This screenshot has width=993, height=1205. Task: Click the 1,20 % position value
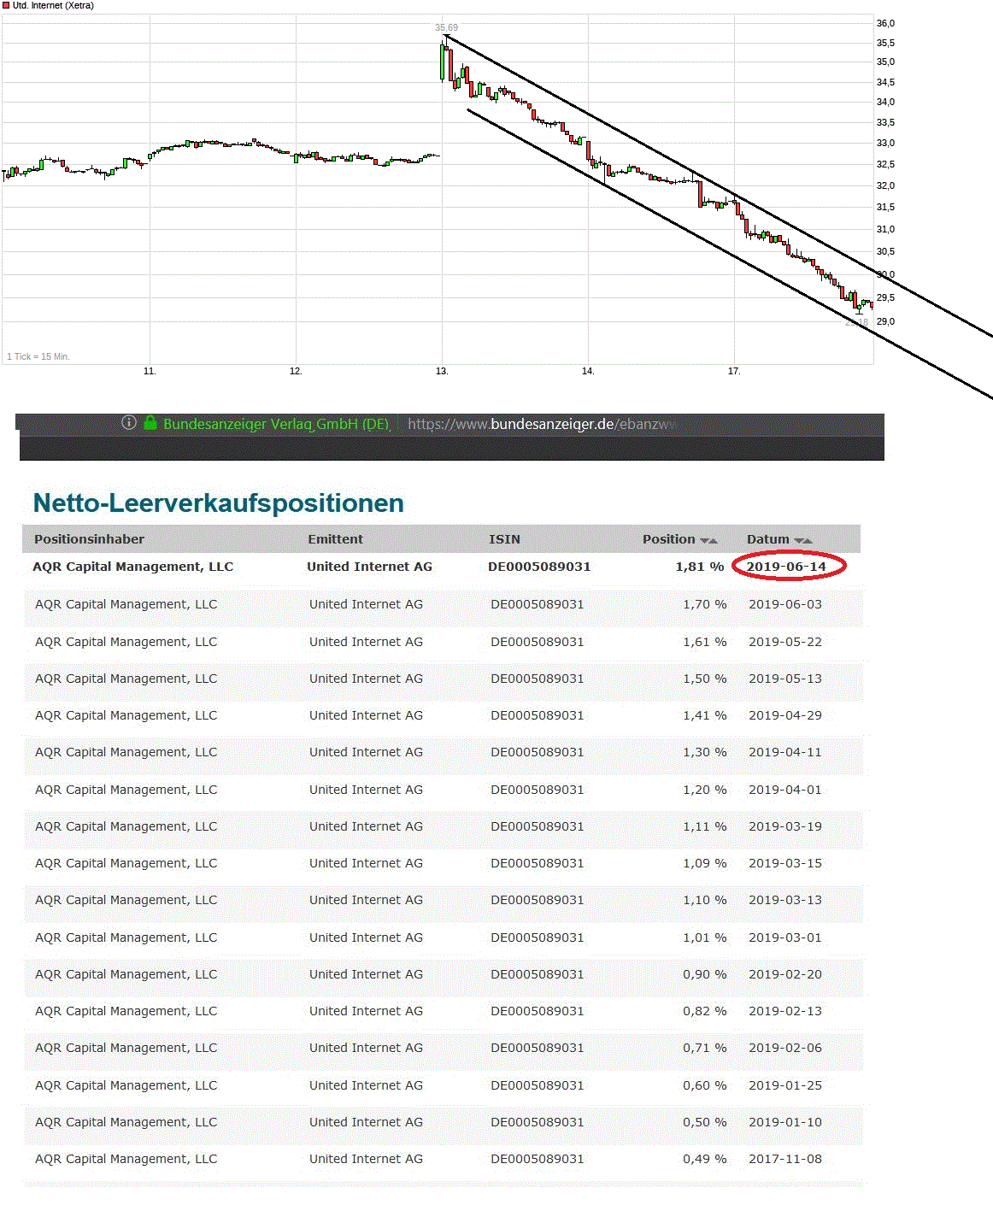click(705, 790)
